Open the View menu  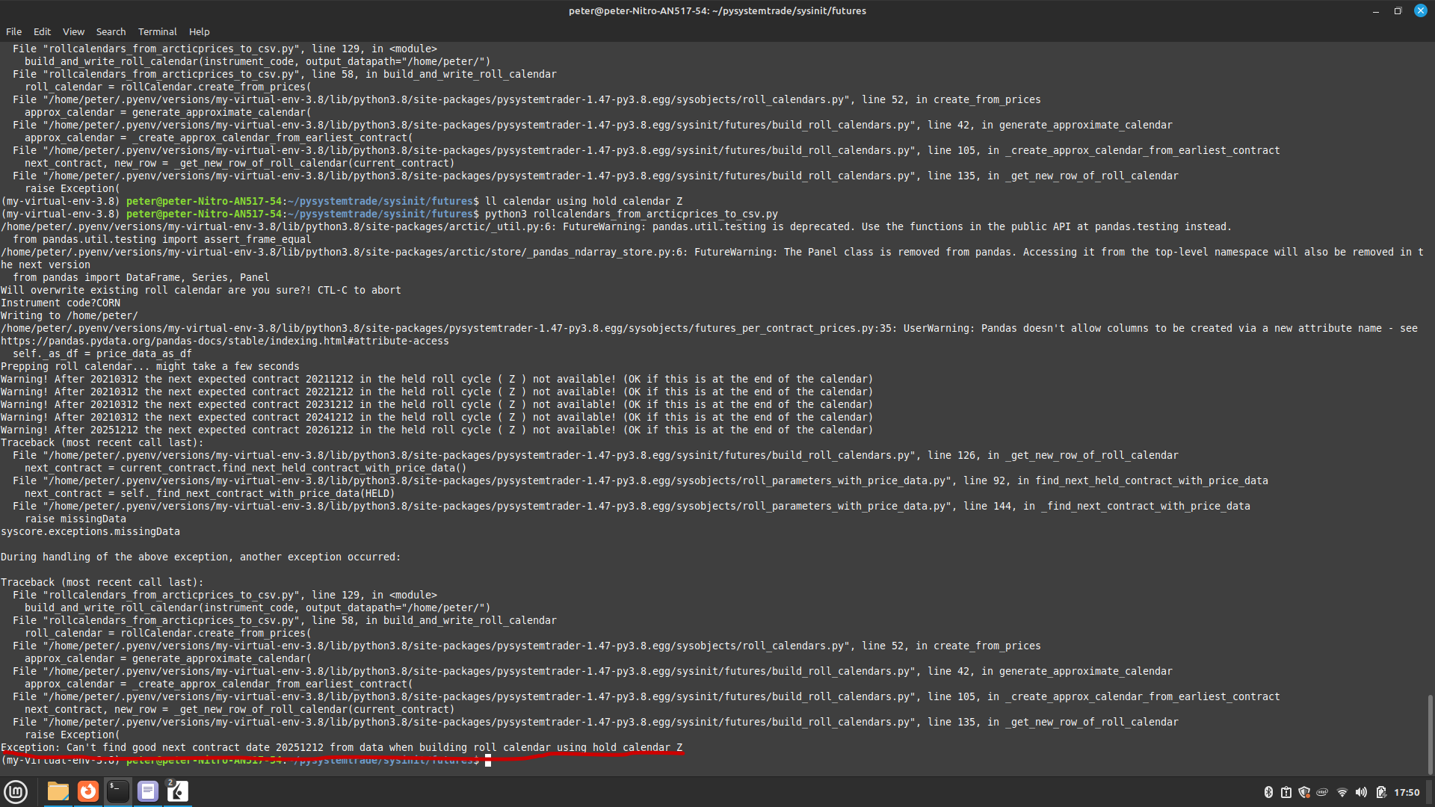click(x=72, y=31)
